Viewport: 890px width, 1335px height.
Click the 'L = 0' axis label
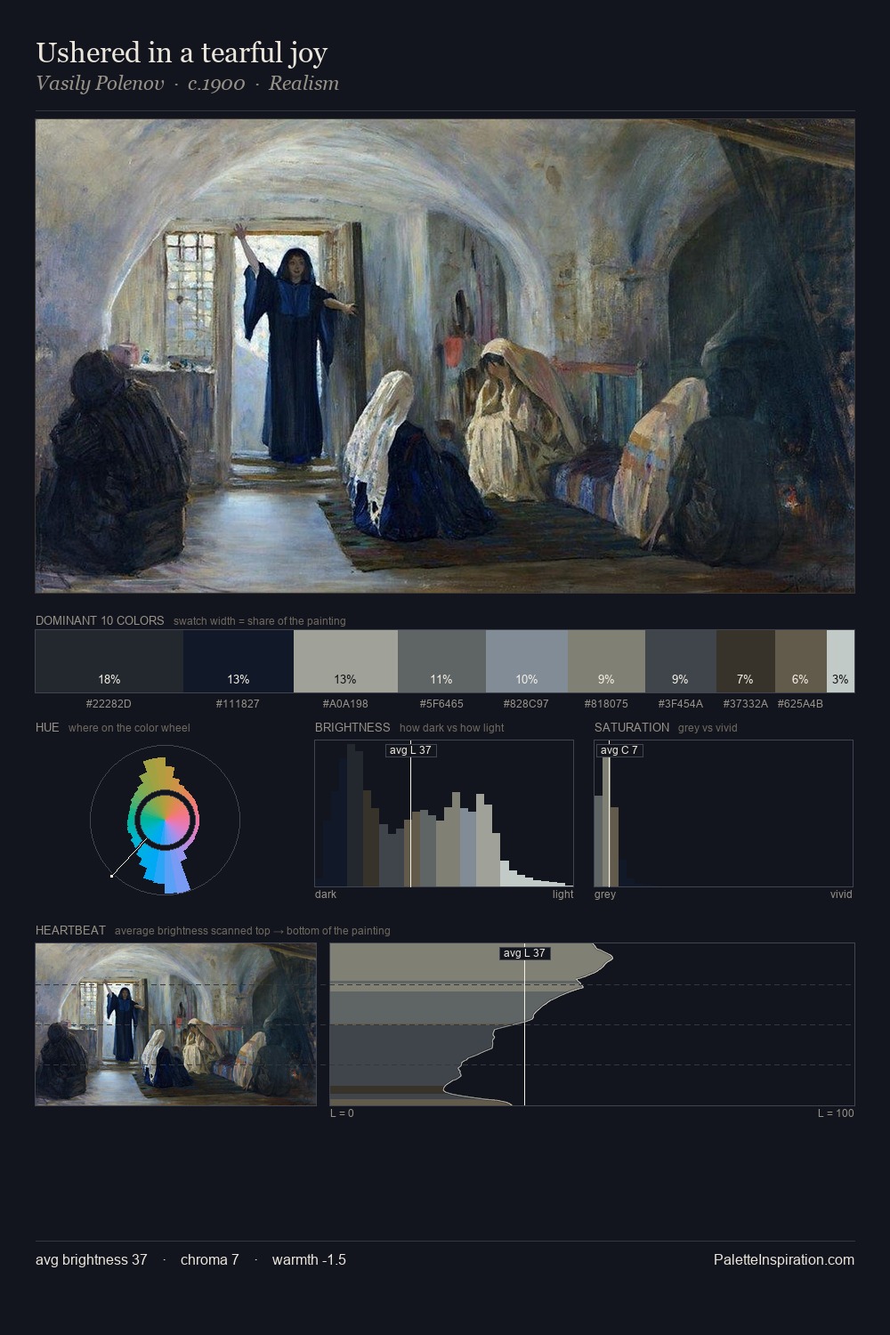pyautogui.click(x=342, y=1113)
